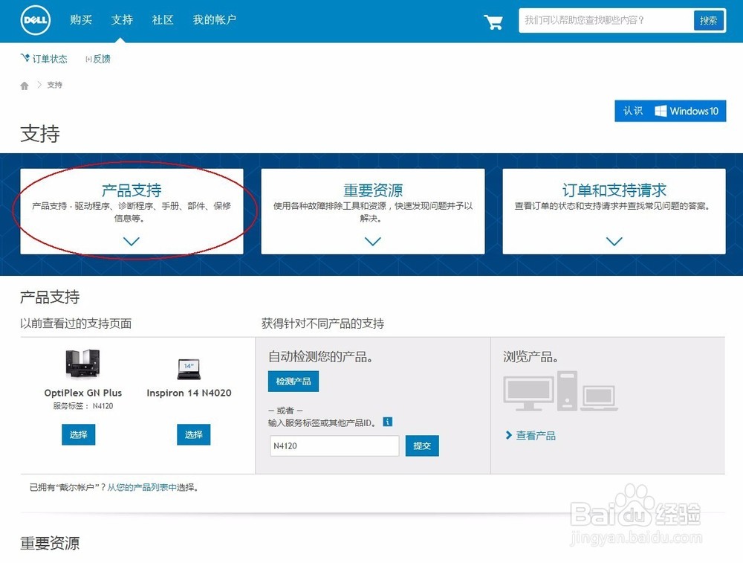Open the 社区 menu
This screenshot has height=563, width=743.
[x=163, y=19]
